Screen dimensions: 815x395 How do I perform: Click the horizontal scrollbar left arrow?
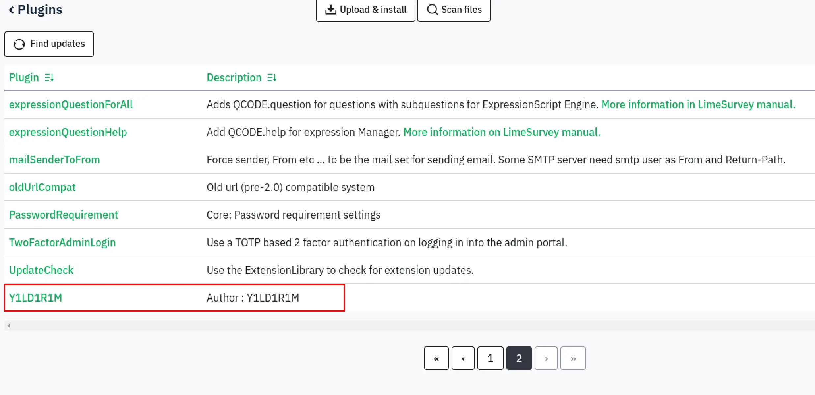click(9, 326)
